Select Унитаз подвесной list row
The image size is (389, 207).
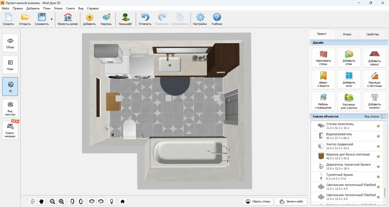pos(347,146)
